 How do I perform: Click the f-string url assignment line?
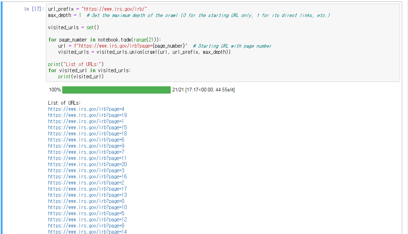pos(165,46)
